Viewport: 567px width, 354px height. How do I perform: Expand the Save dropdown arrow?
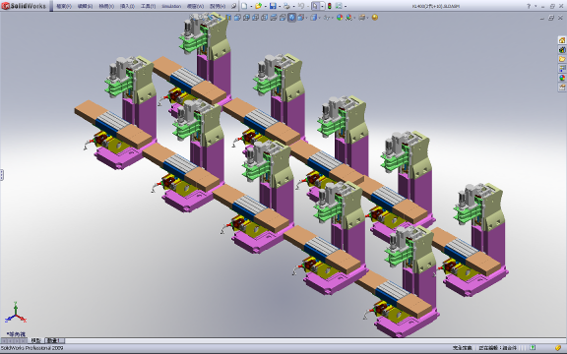[x=280, y=6]
